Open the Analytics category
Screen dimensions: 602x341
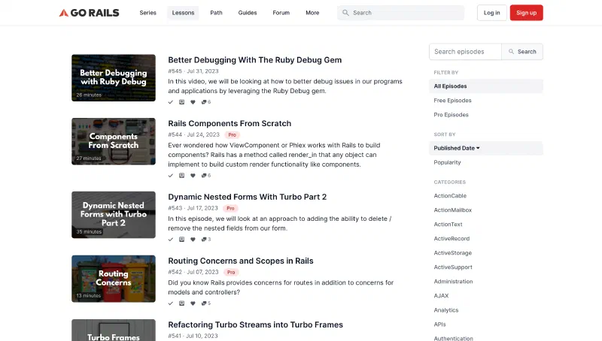(x=446, y=310)
